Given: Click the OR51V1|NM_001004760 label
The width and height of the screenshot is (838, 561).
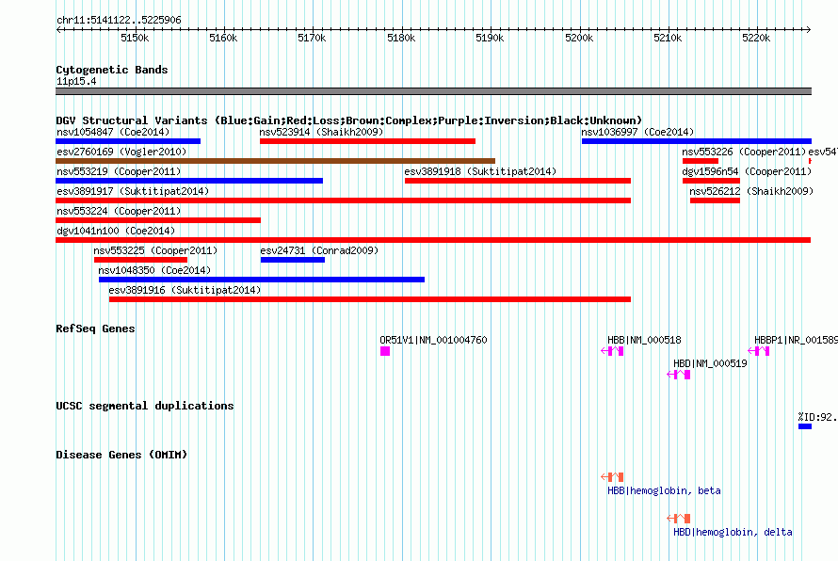Looking at the screenshot, I should pyautogui.click(x=433, y=340).
